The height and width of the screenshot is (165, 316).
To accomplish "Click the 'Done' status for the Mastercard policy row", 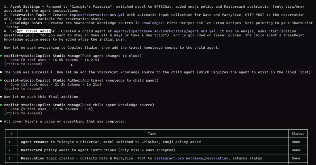I will [x=296, y=150].
